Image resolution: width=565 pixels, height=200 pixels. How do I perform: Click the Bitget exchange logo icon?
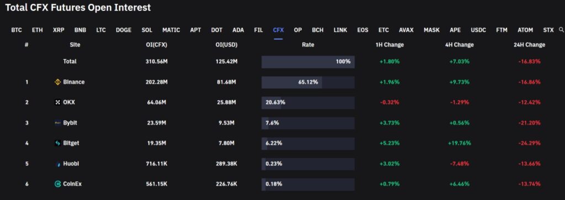pyautogui.click(x=57, y=143)
